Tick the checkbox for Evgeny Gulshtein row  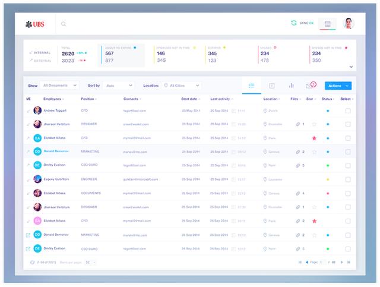pyautogui.click(x=348, y=179)
